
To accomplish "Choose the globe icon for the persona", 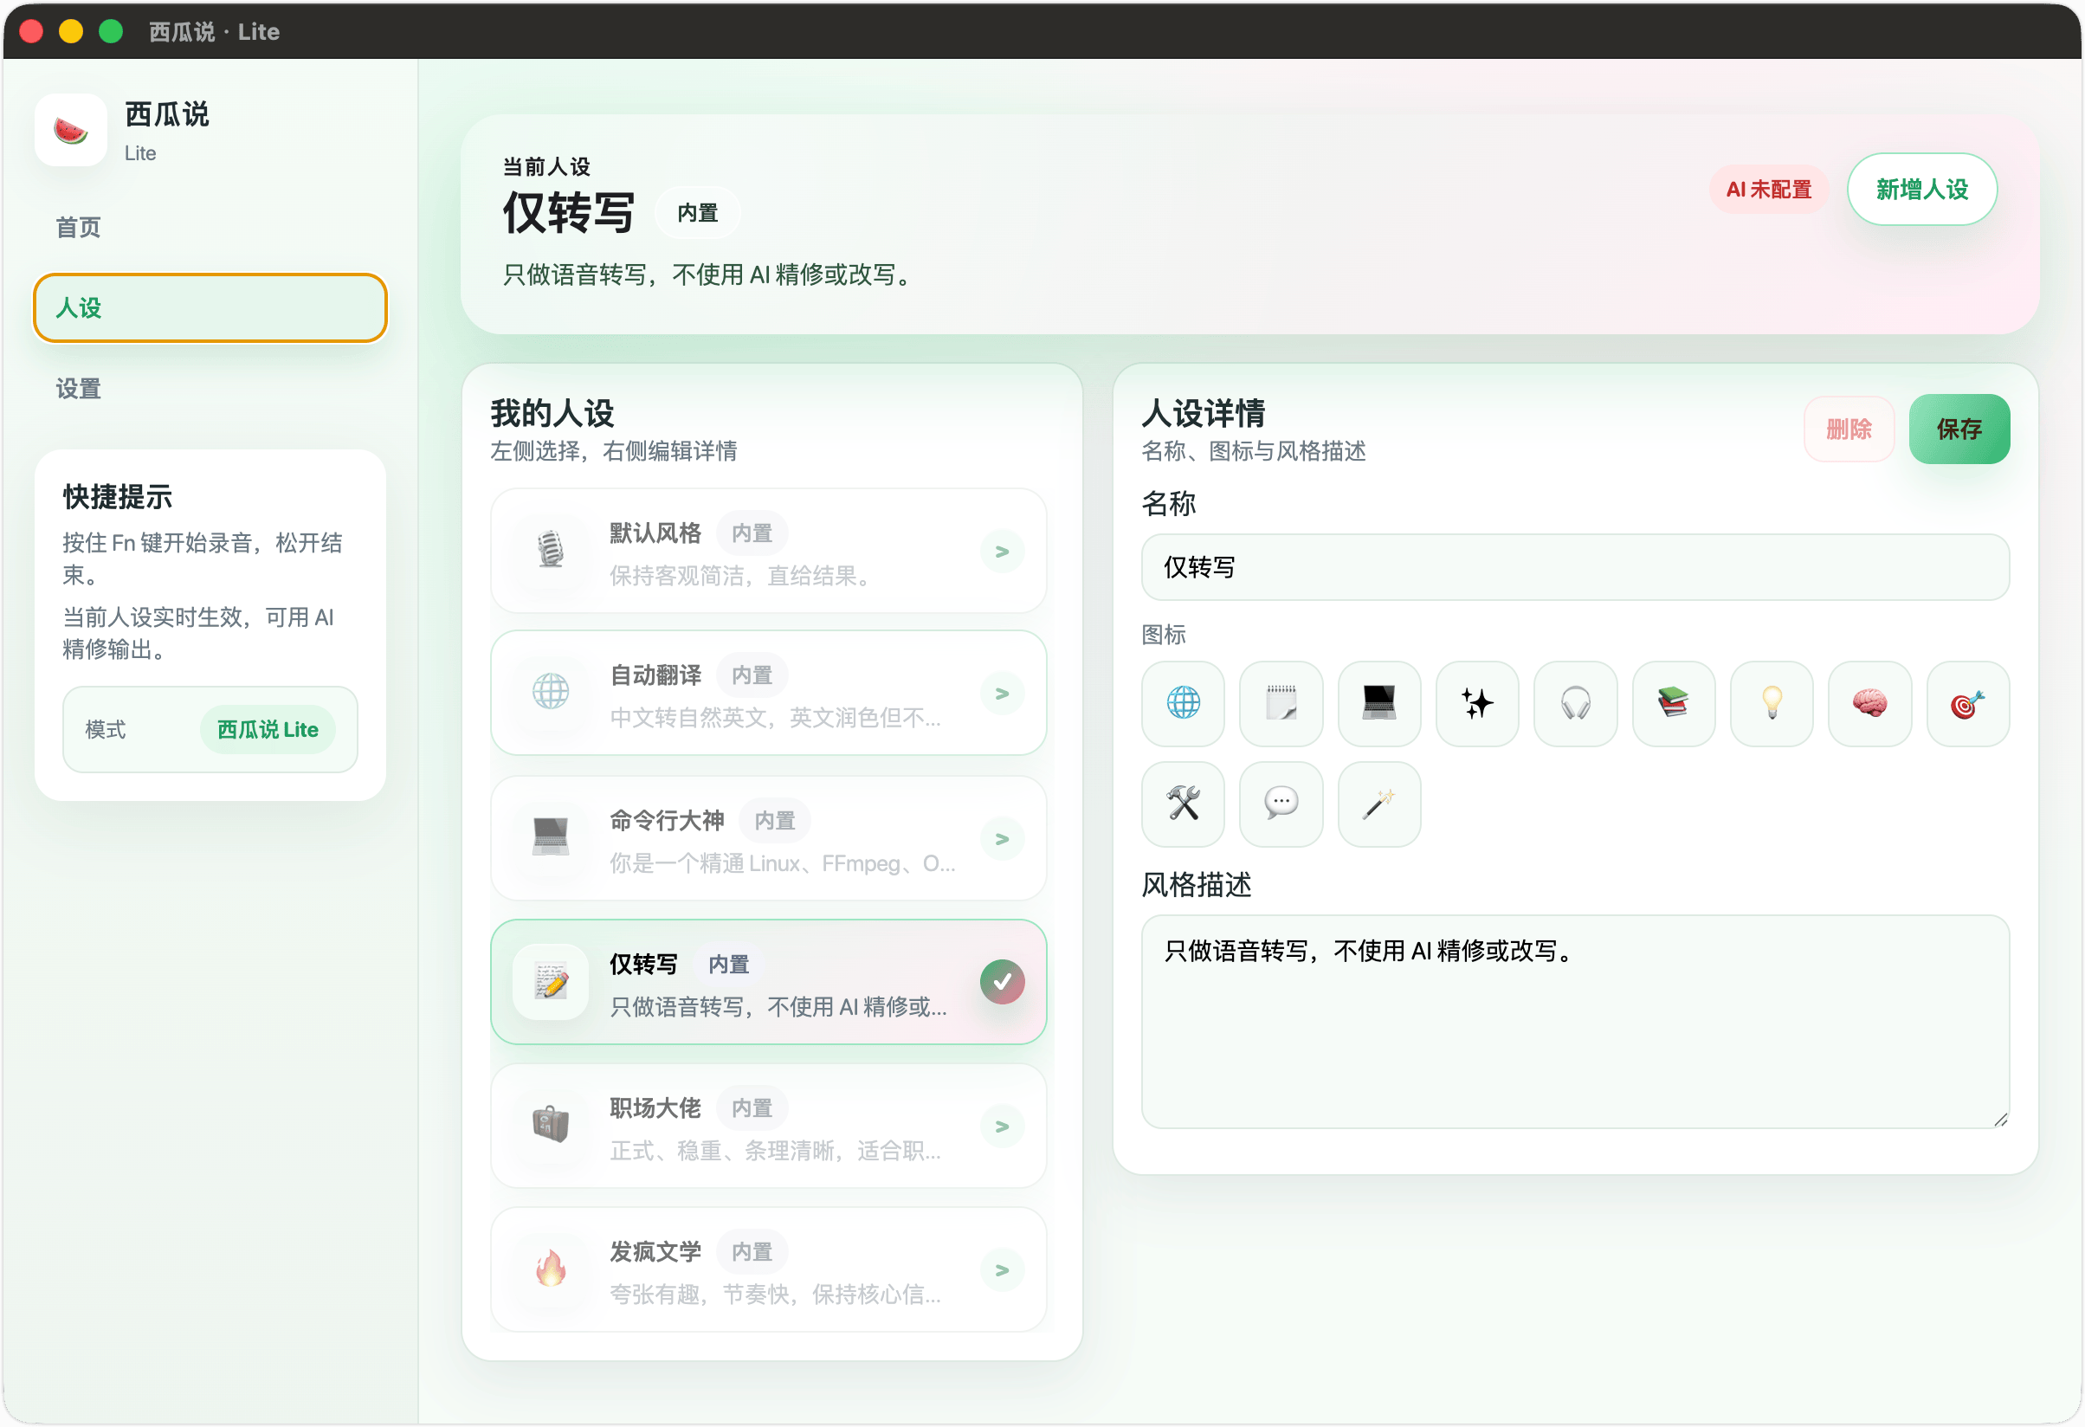I will [1183, 703].
